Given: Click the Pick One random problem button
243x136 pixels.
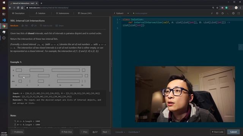Looking at the screenshot, I should [x=67, y=132].
